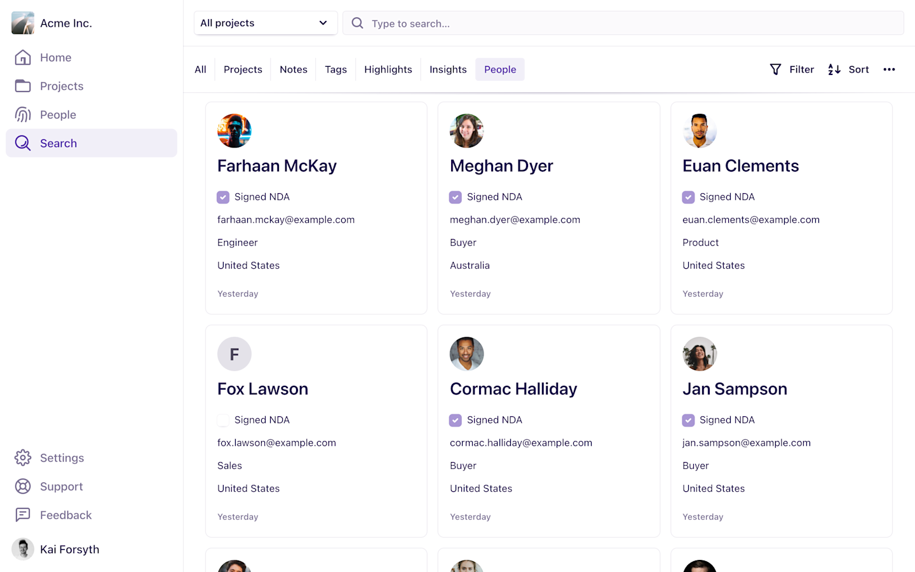The height and width of the screenshot is (572, 915).
Task: Open the three-dot more options menu
Action: coord(889,69)
